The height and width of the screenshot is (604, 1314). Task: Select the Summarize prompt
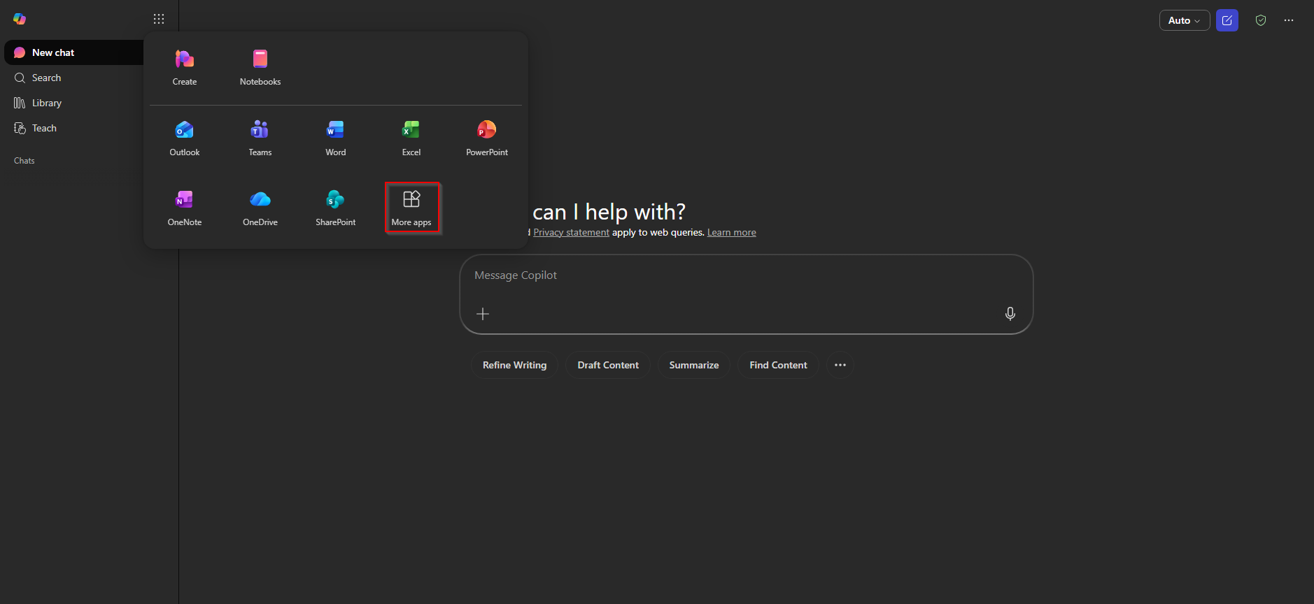coord(694,365)
